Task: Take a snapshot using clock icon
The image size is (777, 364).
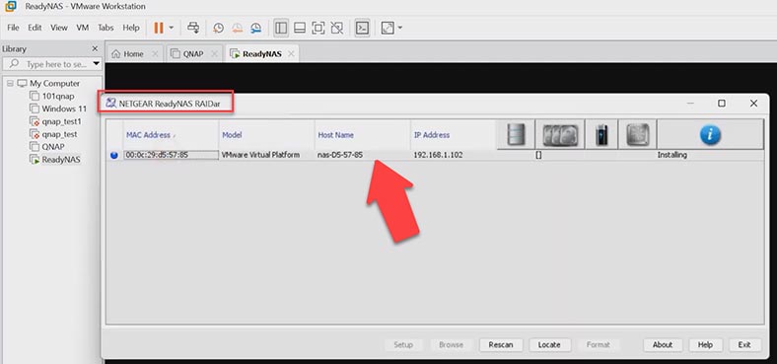Action: [x=219, y=28]
